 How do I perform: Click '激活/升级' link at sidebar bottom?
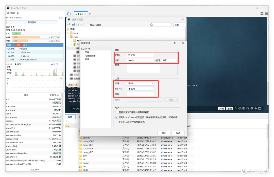[35, 169]
